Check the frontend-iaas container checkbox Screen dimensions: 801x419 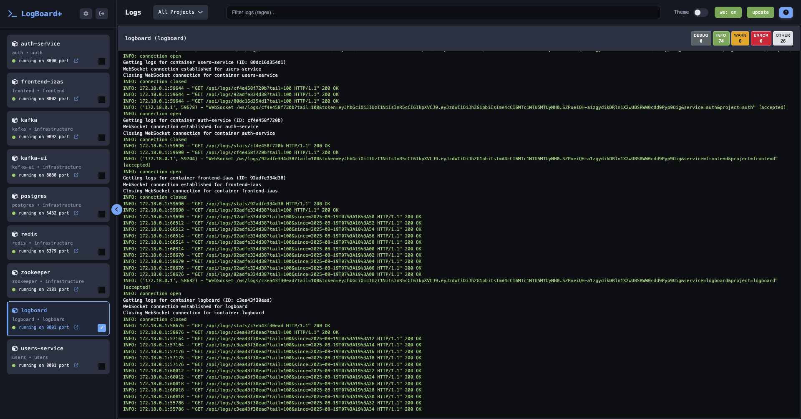[x=102, y=100]
